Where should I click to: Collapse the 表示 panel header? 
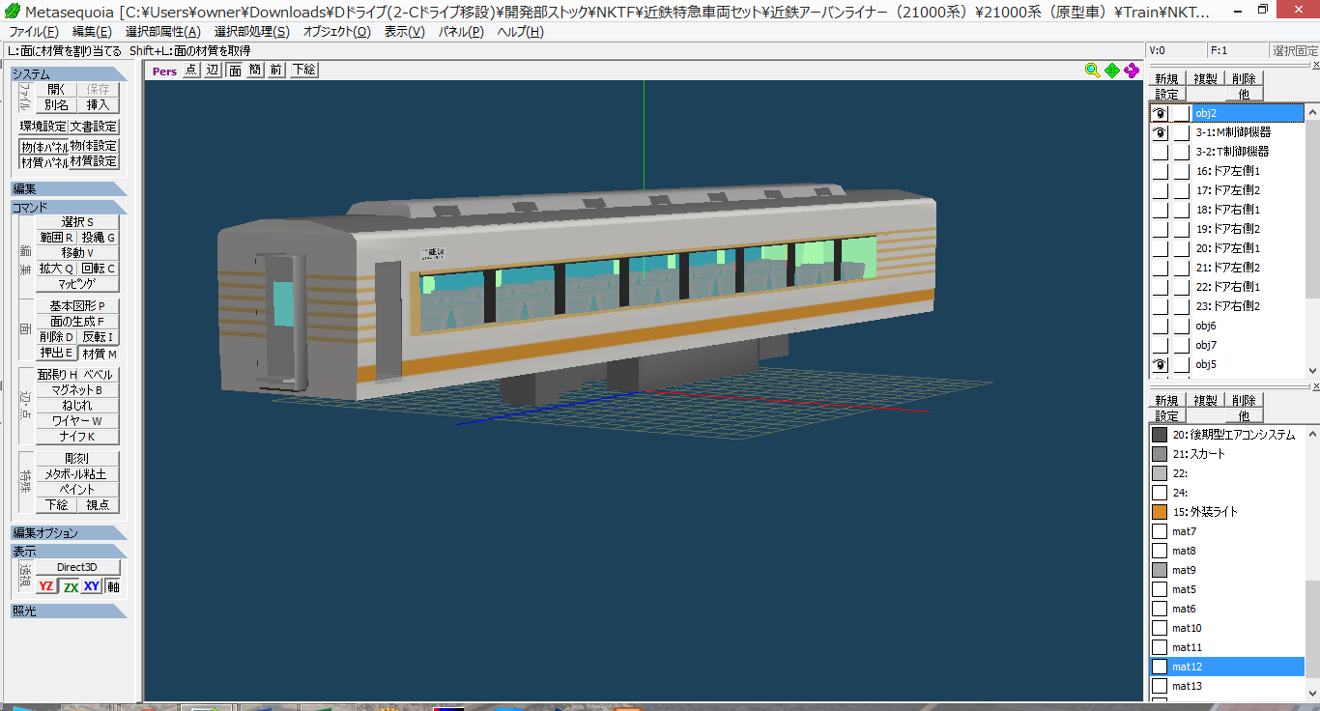68,551
